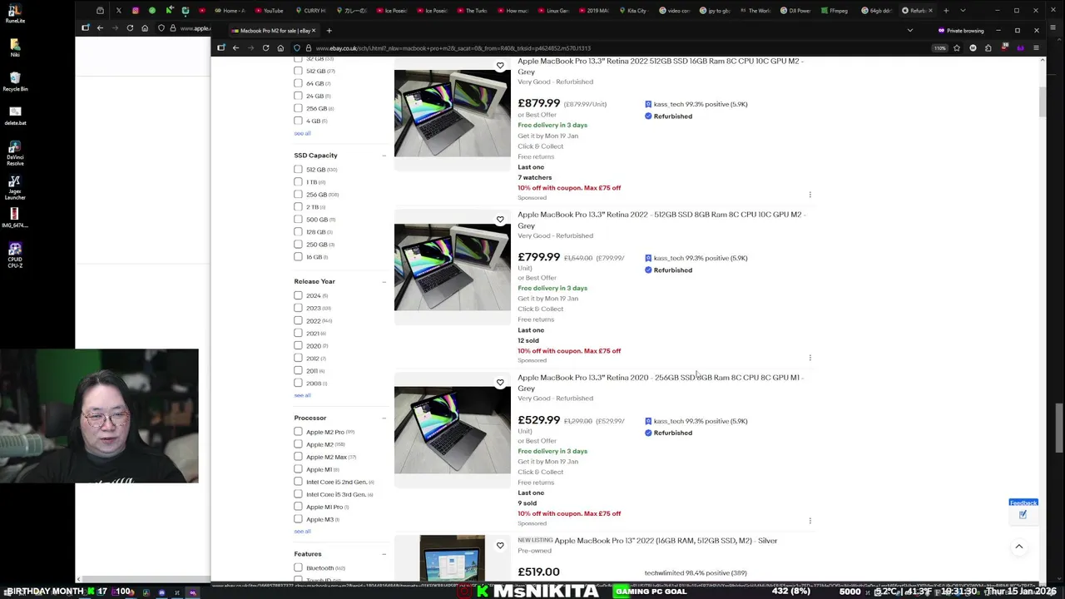Click the heart icon on the £799.99 MacBook listing
The height and width of the screenshot is (599, 1065).
(x=500, y=220)
